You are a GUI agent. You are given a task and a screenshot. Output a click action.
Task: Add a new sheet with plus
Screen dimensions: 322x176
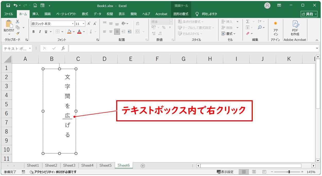point(143,166)
